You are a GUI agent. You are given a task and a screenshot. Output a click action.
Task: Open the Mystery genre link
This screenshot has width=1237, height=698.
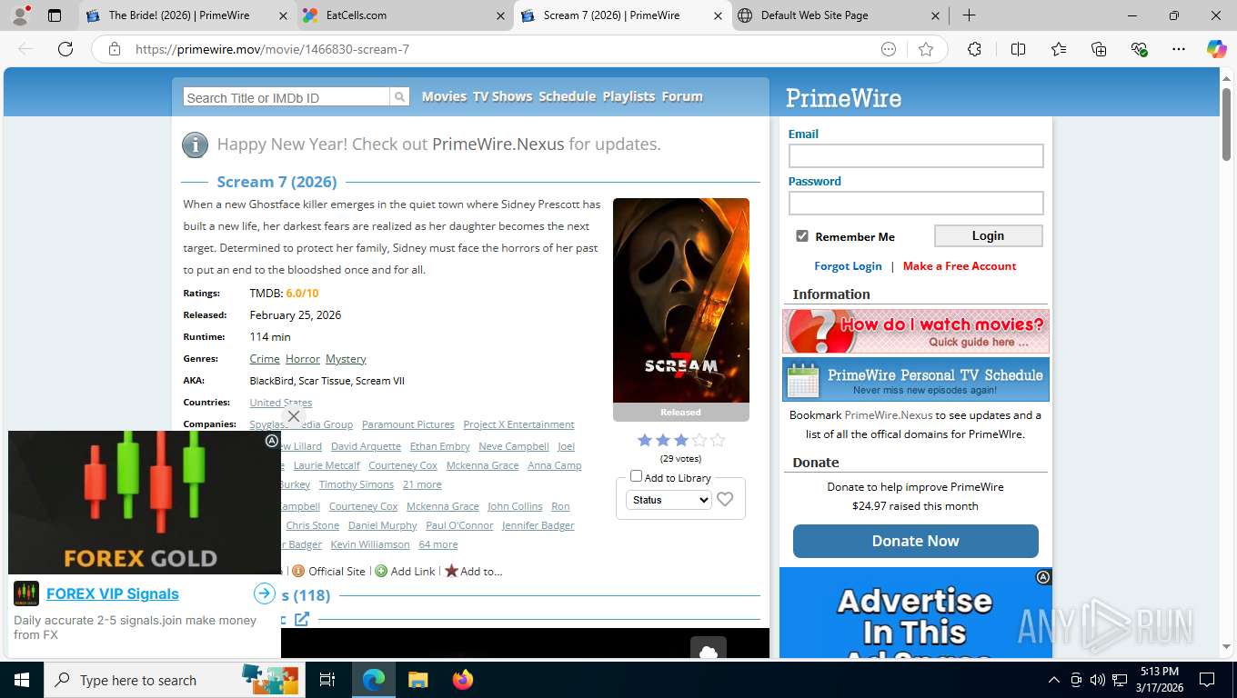[346, 359]
